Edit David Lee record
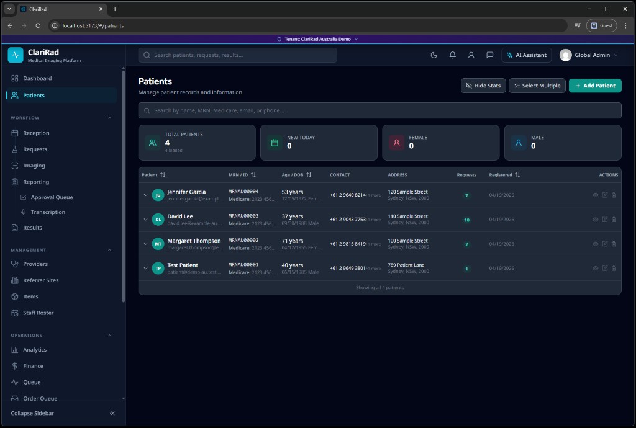This screenshot has height=428, width=636. click(605, 220)
